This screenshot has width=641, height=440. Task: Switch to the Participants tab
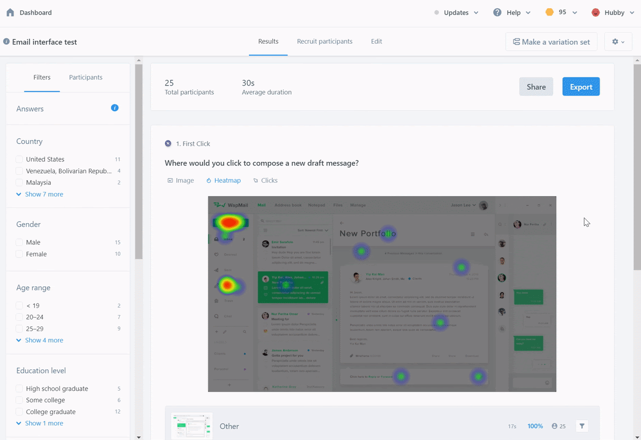pyautogui.click(x=86, y=77)
